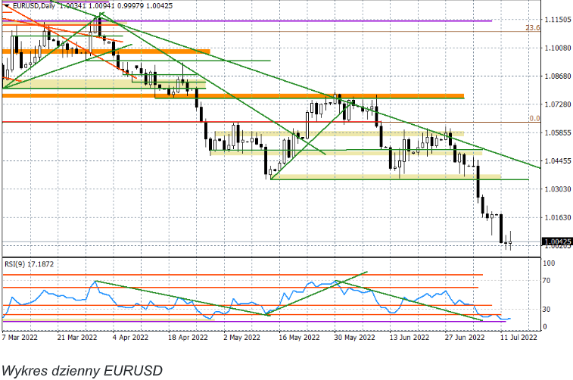Click the 1.03030 price axis label
The width and height of the screenshot is (573, 380).
pos(556,189)
